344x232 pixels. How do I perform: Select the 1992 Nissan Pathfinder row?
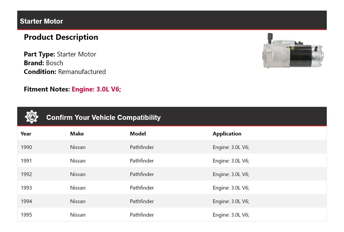(172, 174)
